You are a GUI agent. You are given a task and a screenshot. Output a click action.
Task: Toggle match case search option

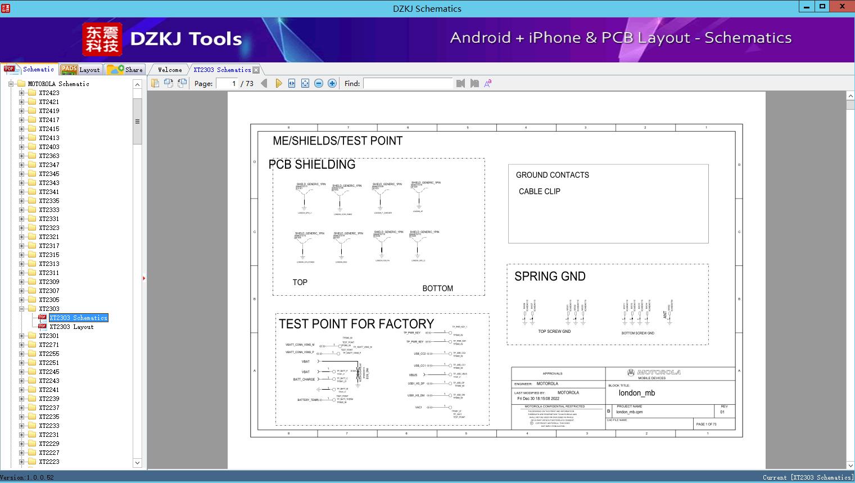[488, 83]
